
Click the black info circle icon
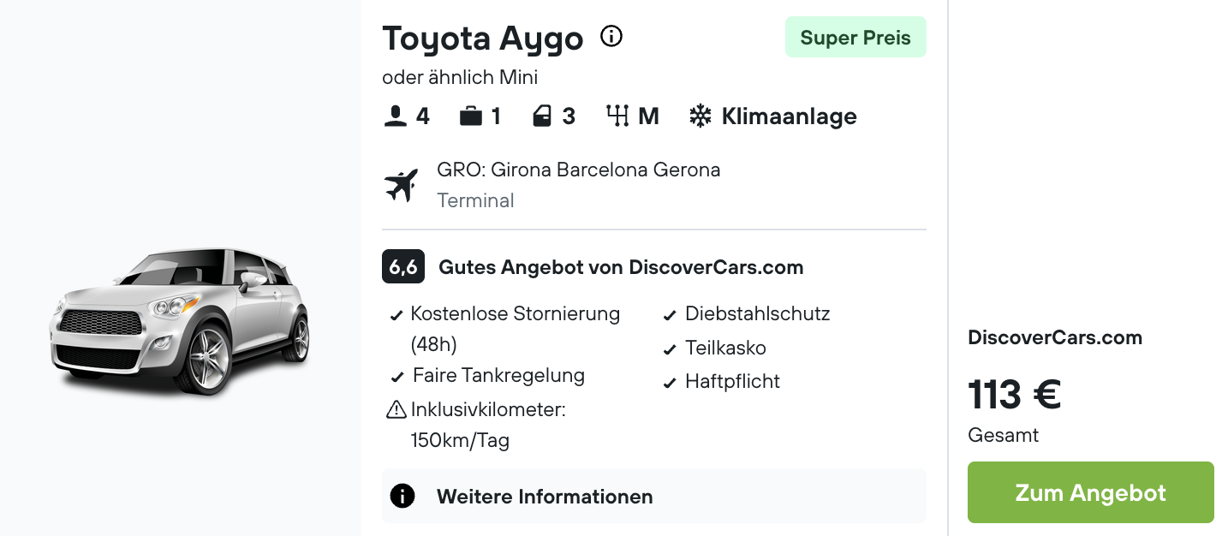[x=402, y=496]
